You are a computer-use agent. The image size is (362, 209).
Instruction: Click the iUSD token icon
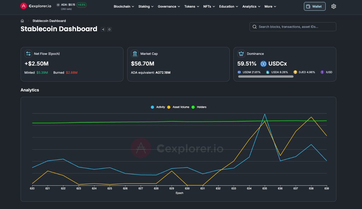pos(322,72)
